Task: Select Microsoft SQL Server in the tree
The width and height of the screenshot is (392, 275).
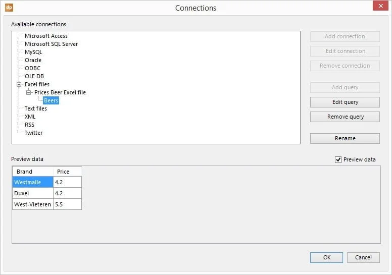Action: 51,44
